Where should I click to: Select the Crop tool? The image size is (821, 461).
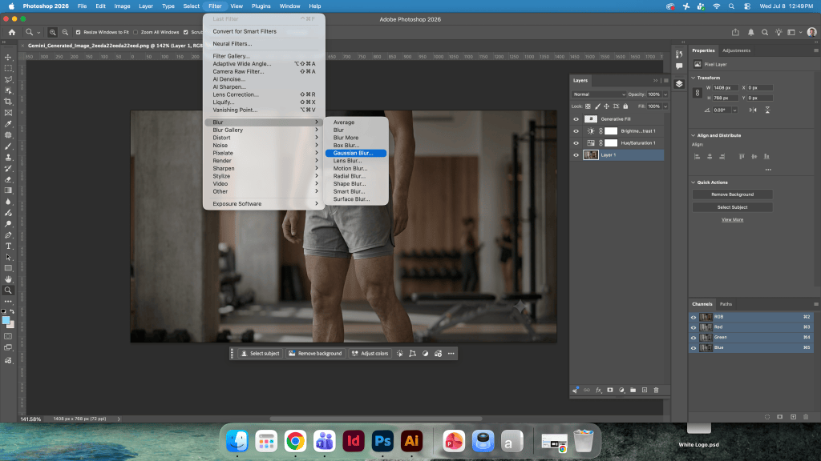coord(8,102)
